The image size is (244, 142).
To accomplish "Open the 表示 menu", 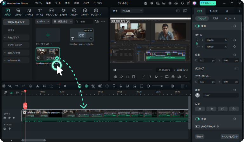I will coord(67,3).
